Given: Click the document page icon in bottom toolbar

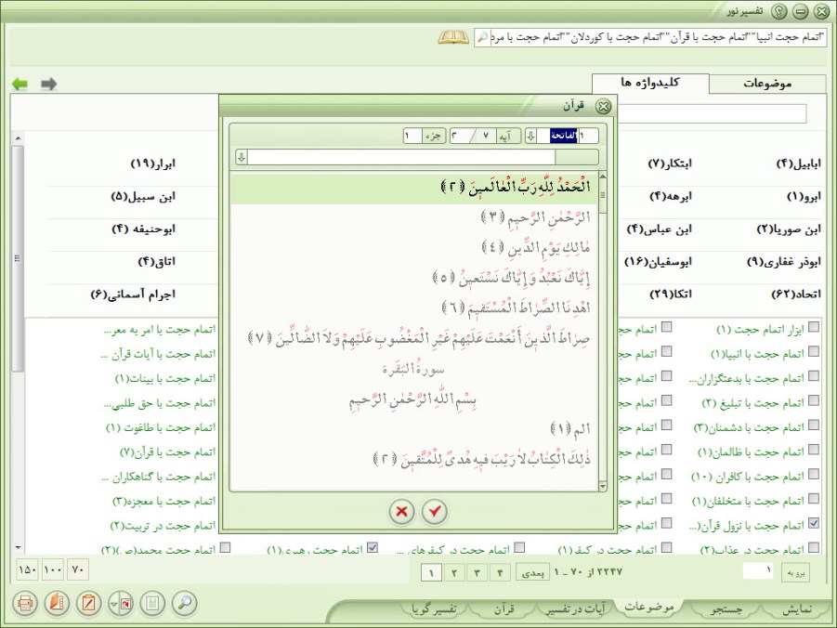Looking at the screenshot, I should [152, 604].
